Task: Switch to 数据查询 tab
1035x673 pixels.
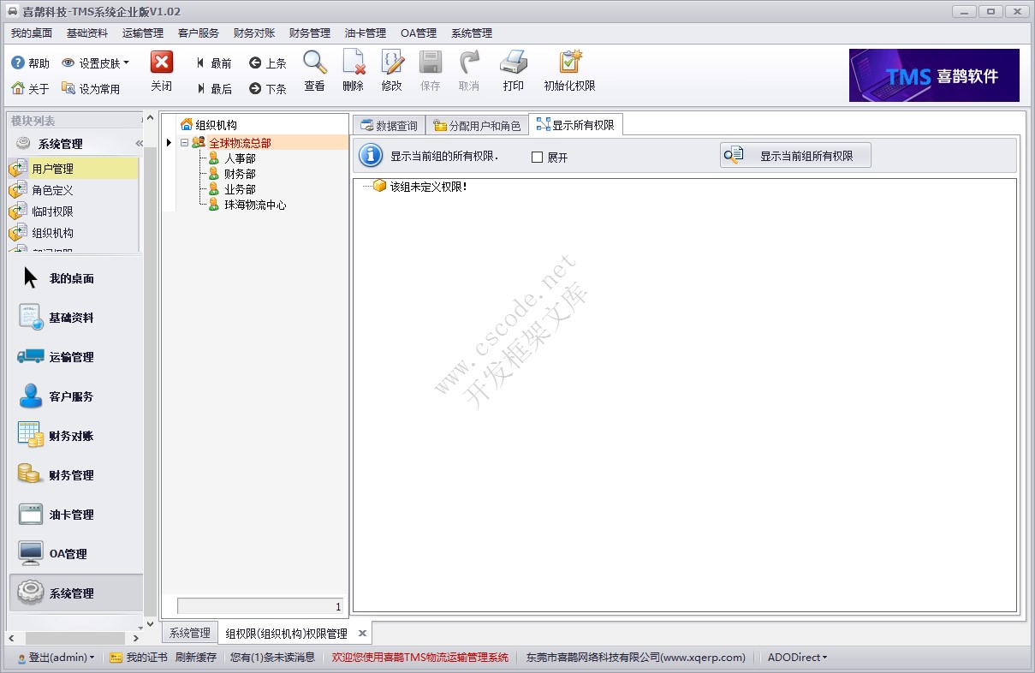Action: click(389, 126)
